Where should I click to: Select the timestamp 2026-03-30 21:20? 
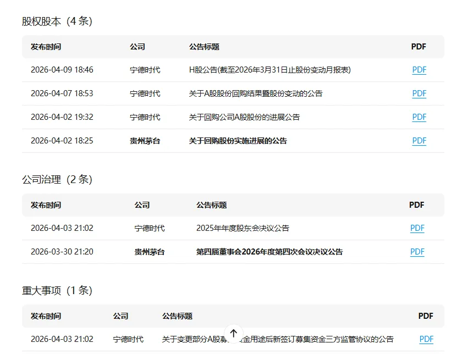pyautogui.click(x=62, y=252)
